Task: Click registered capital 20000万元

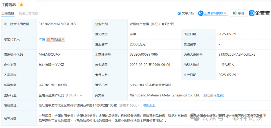Action: 138,44
